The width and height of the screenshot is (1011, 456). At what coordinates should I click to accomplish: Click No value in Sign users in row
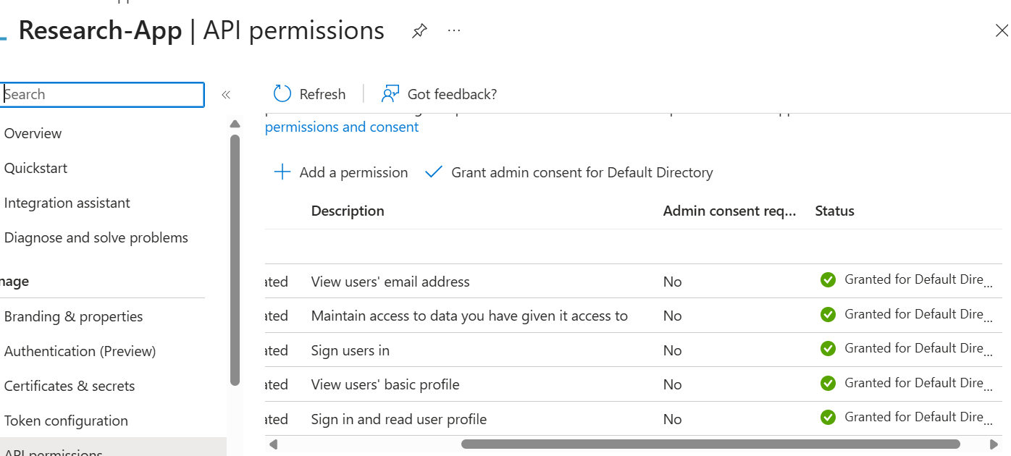point(672,350)
